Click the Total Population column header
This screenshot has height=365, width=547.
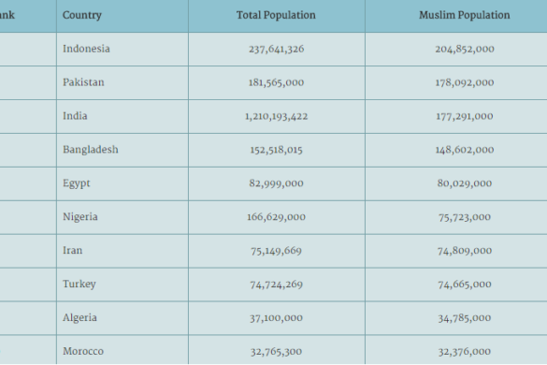(x=276, y=15)
